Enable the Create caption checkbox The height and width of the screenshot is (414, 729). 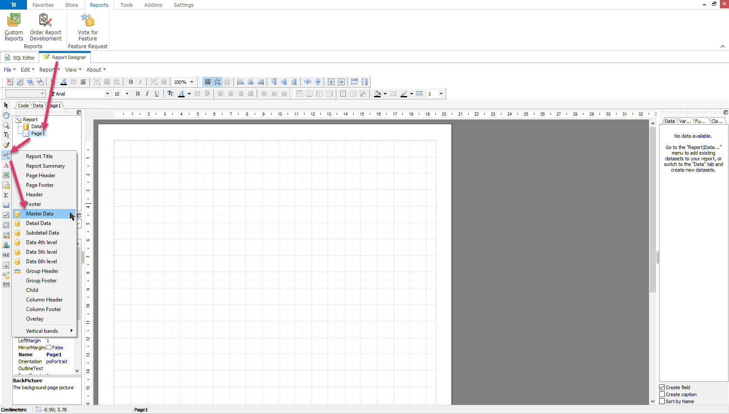coord(662,394)
